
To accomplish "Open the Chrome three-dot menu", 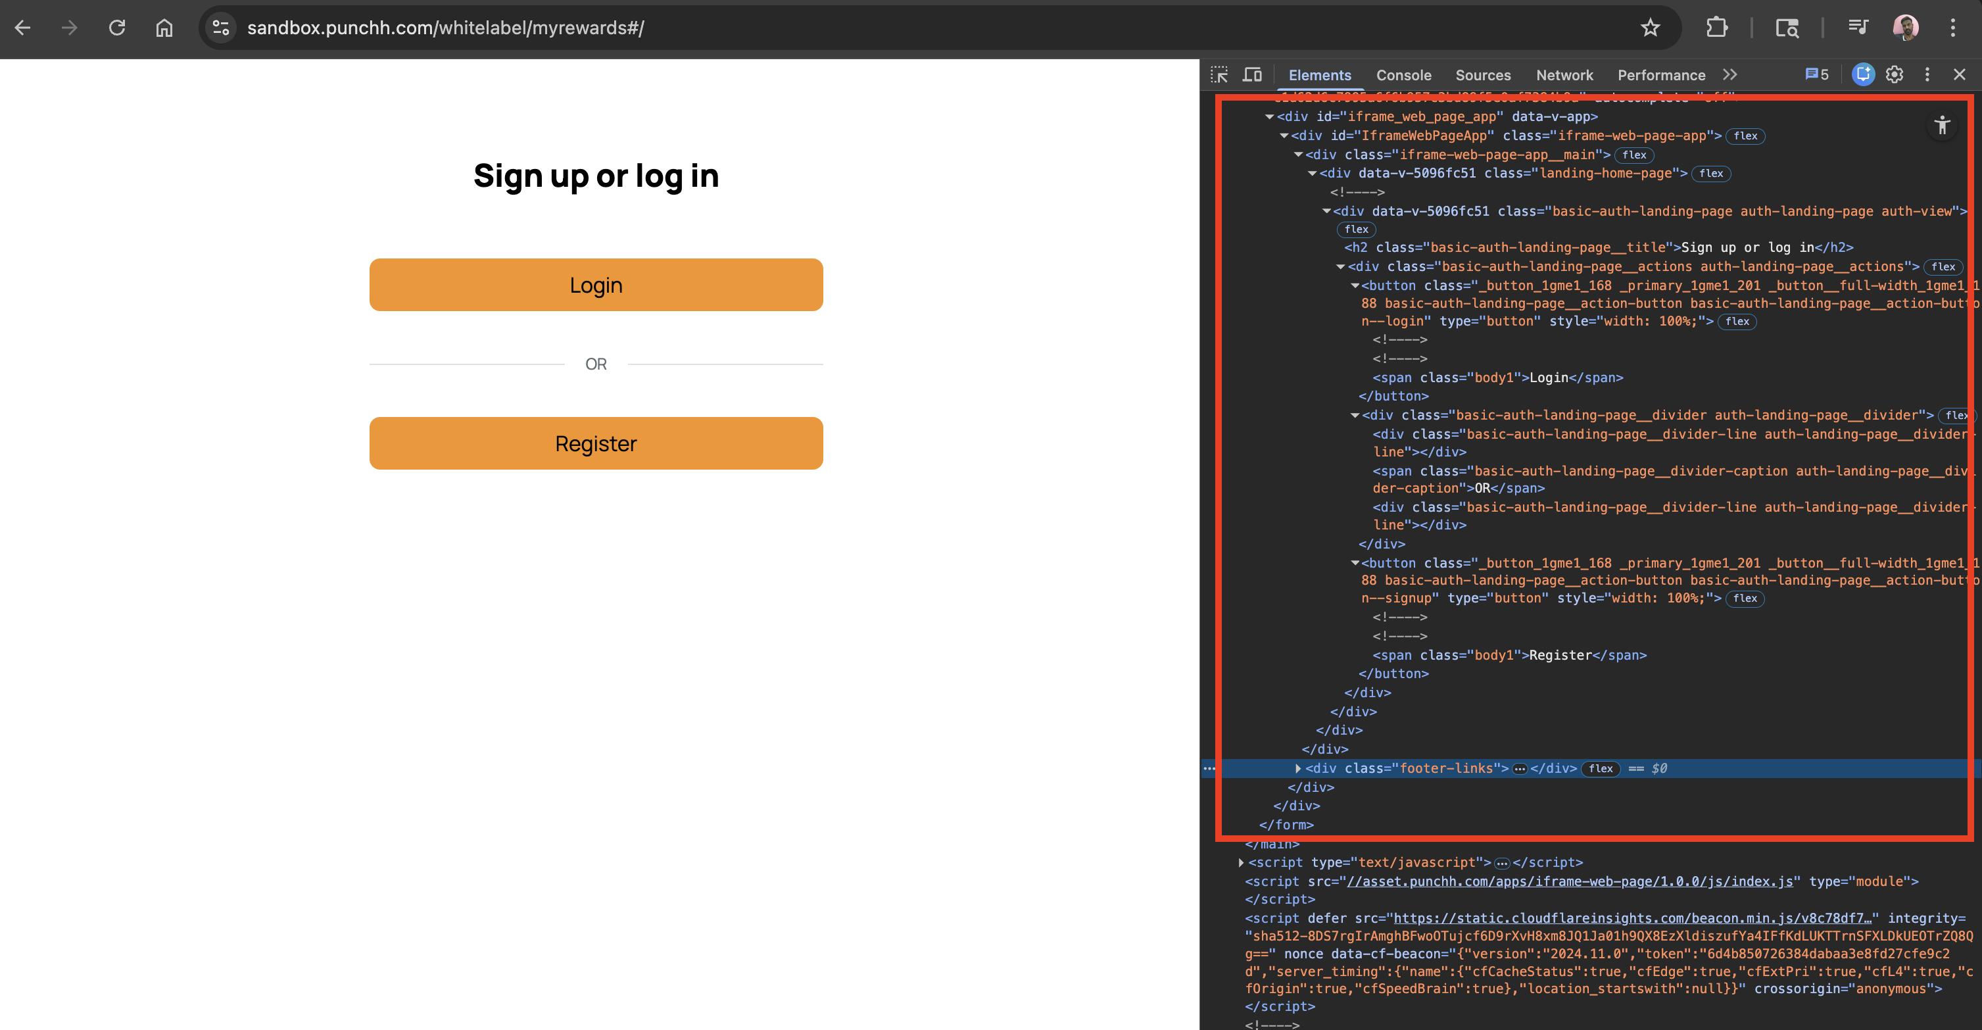I will pos(1953,28).
